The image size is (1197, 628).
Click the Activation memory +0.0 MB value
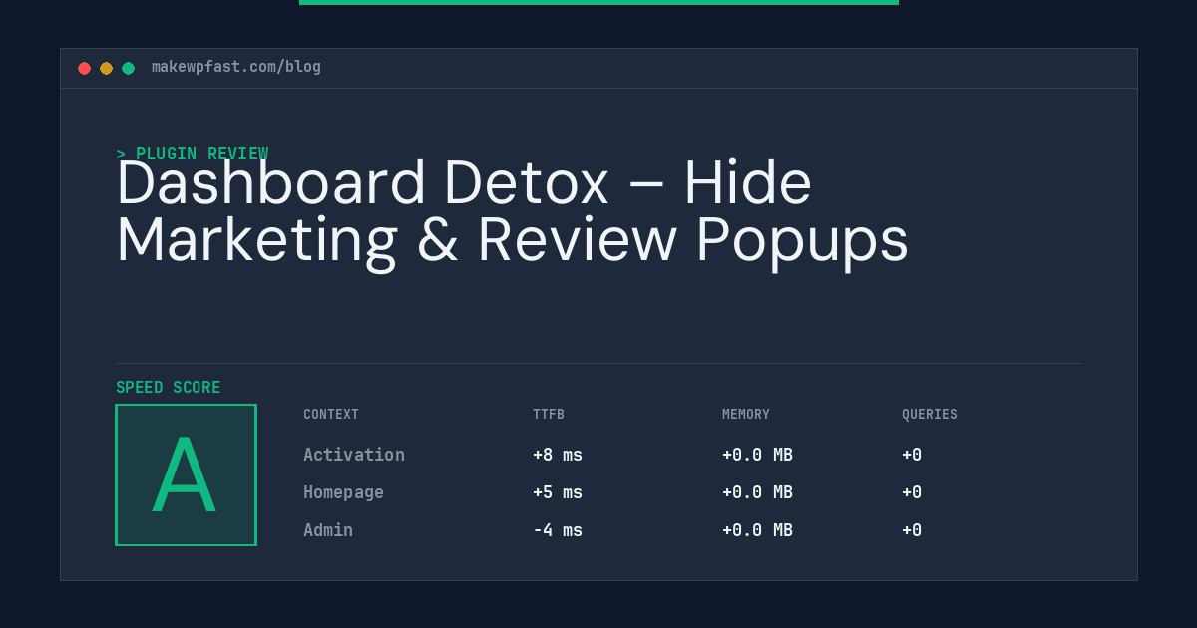pos(757,455)
